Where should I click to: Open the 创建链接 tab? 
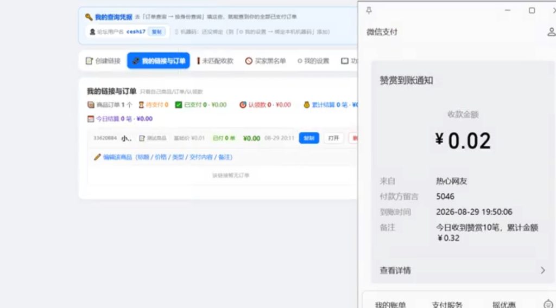(103, 61)
